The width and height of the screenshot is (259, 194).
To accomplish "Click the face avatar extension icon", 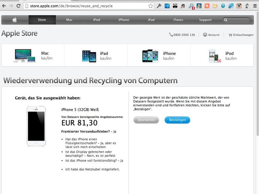I will [199, 6].
